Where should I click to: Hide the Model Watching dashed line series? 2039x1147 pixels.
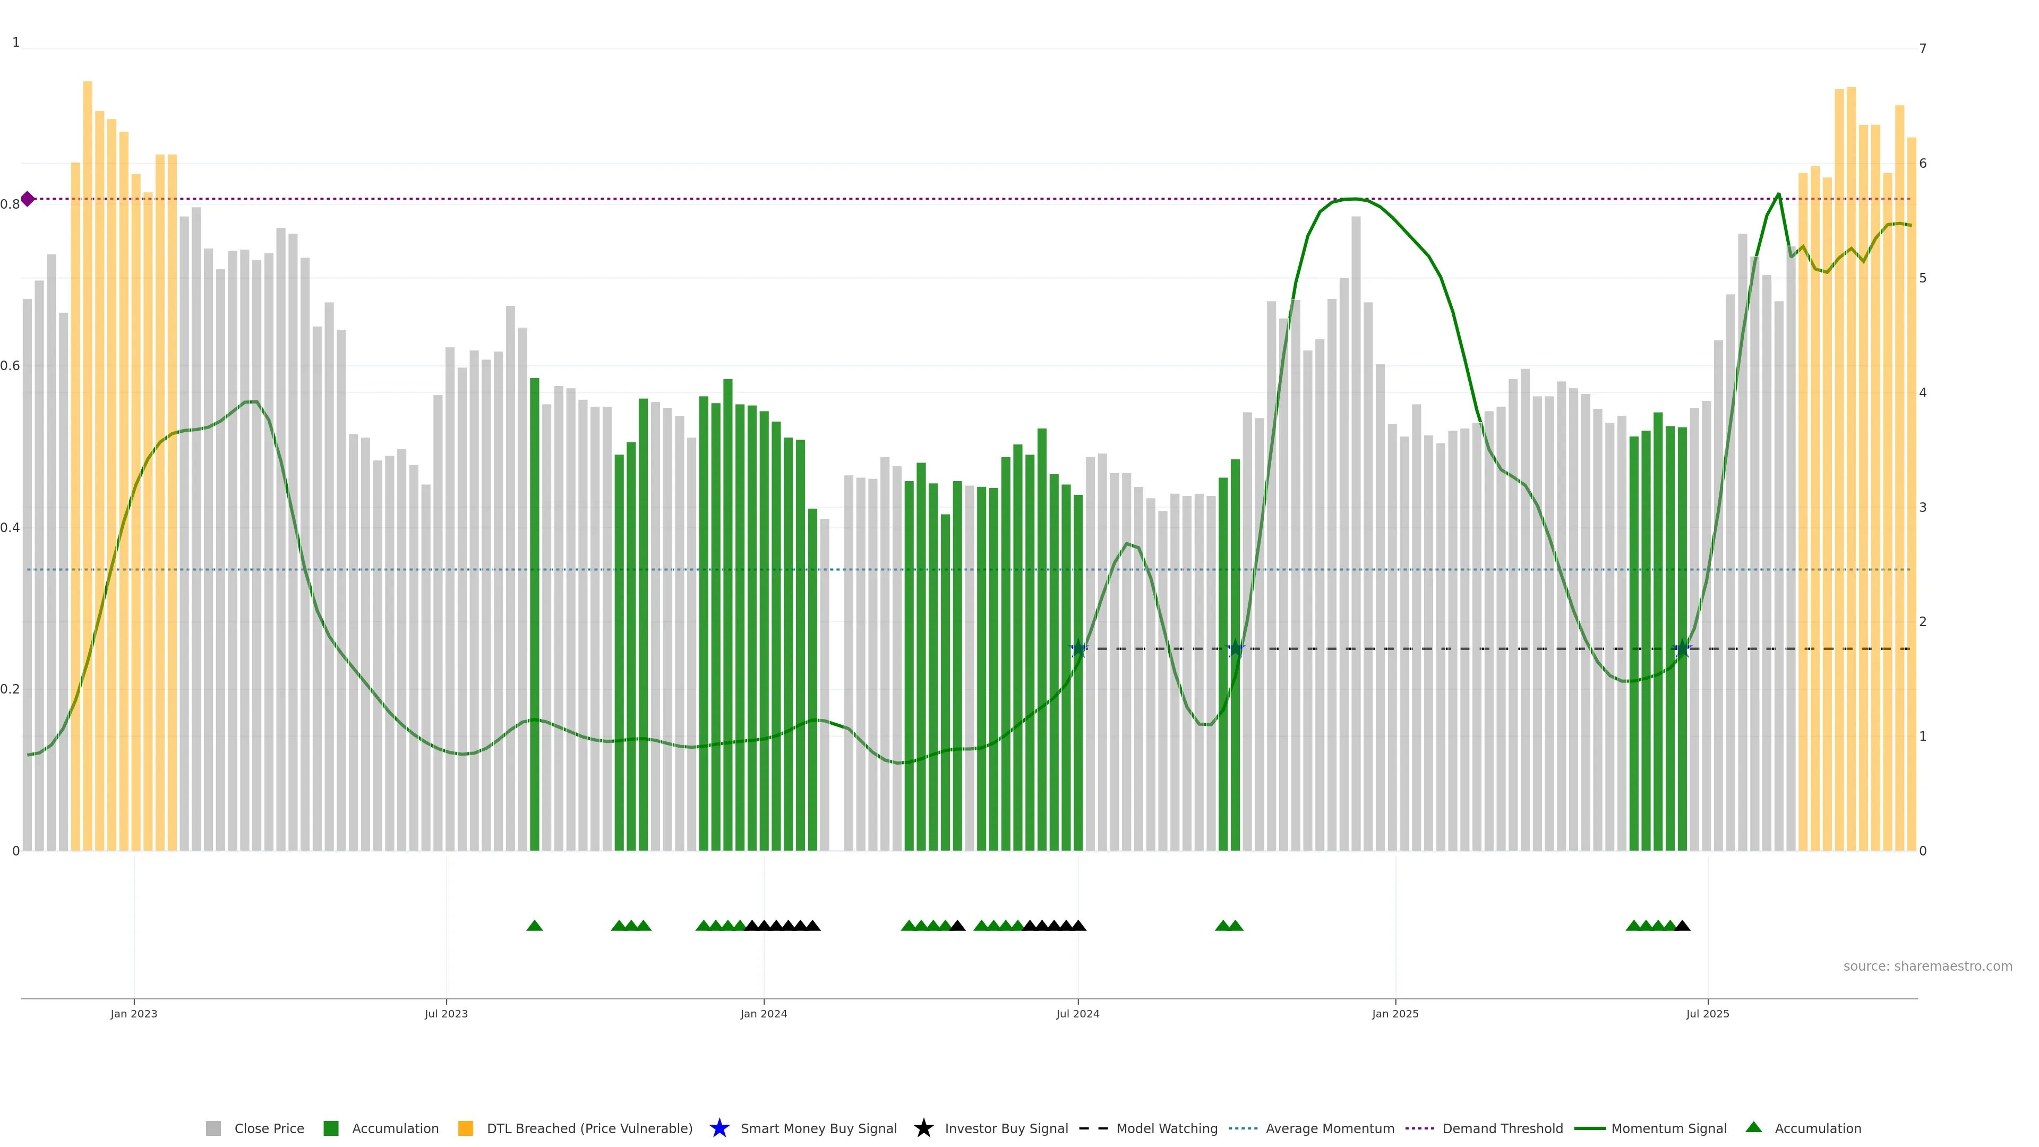pos(1166,1129)
